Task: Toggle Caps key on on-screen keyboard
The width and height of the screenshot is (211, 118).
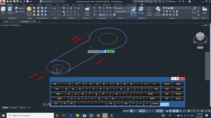Action: click(x=58, y=94)
